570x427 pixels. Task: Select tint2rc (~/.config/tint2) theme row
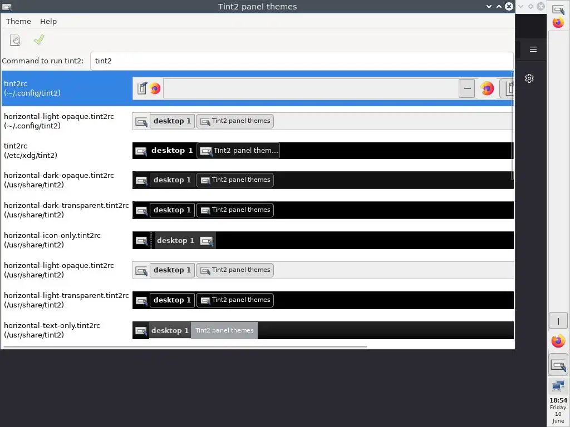tap(256, 88)
